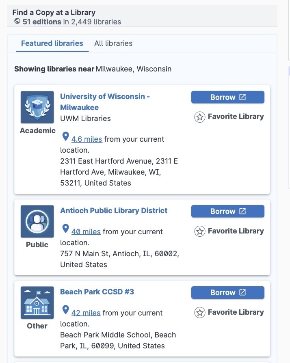Click the school building icon for Beach Park

click(37, 302)
